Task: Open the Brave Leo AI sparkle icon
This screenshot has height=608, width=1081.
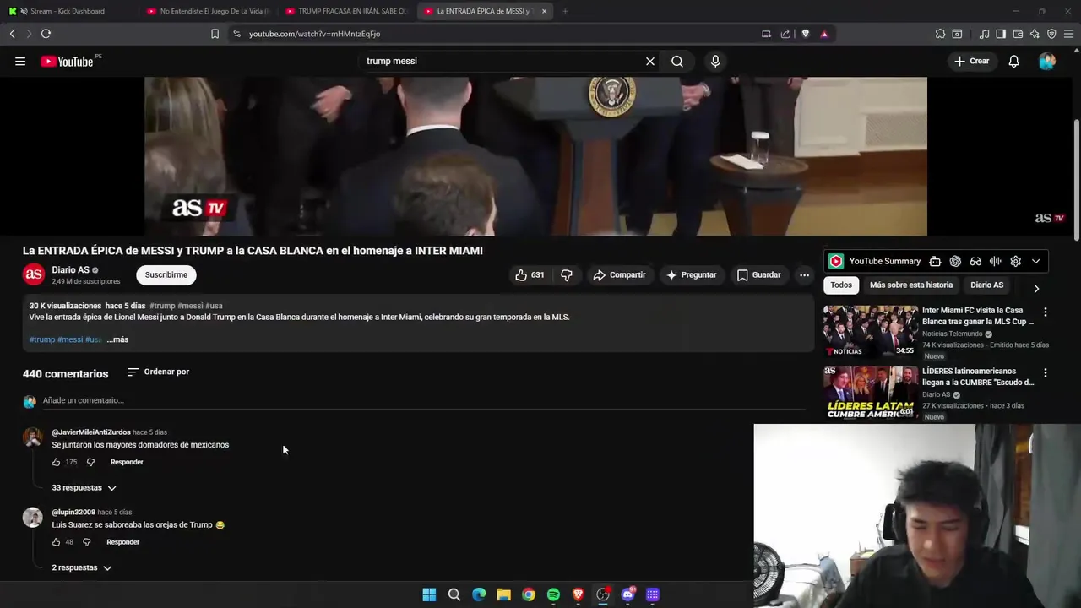Action: point(1035,34)
